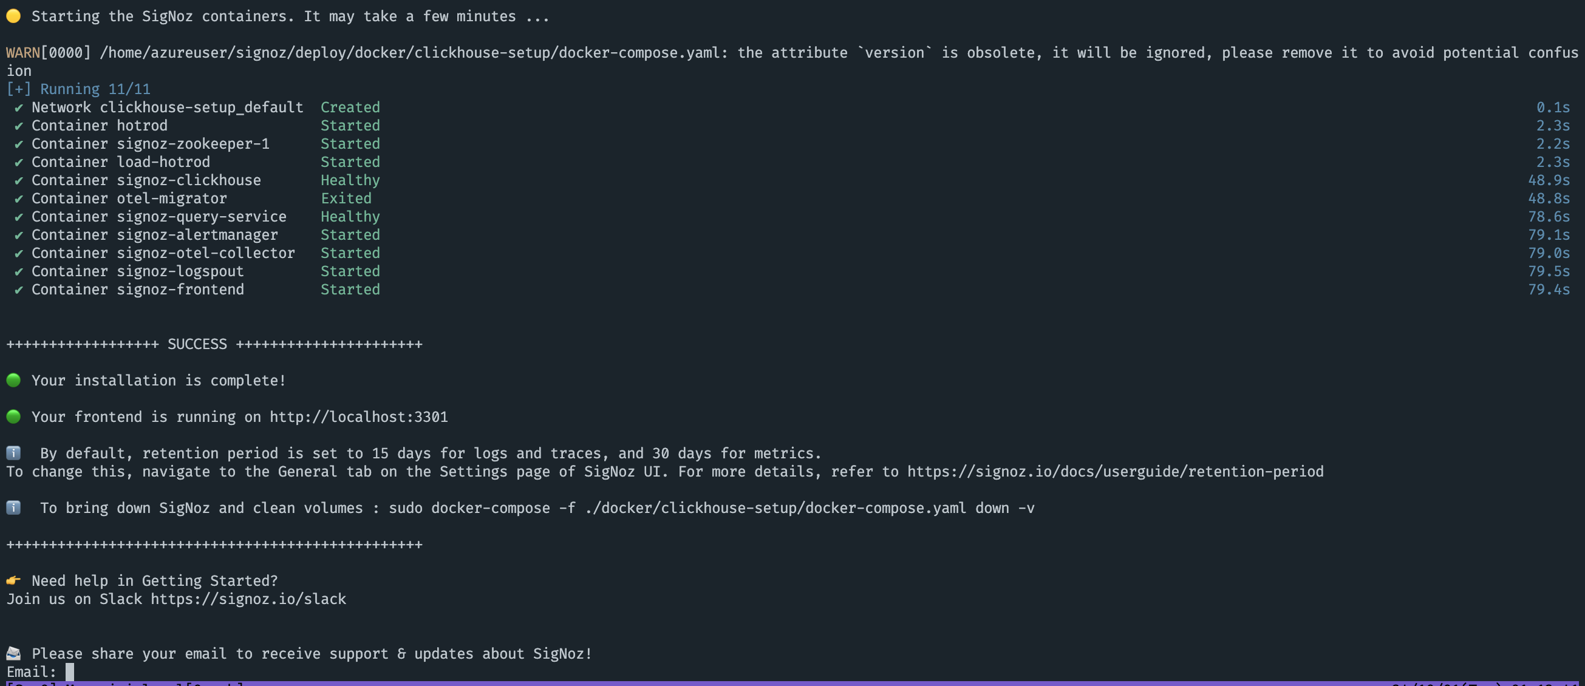The width and height of the screenshot is (1585, 686).
Task: Click the checkmark beside Container signoz-clickhouse
Action: pos(19,181)
